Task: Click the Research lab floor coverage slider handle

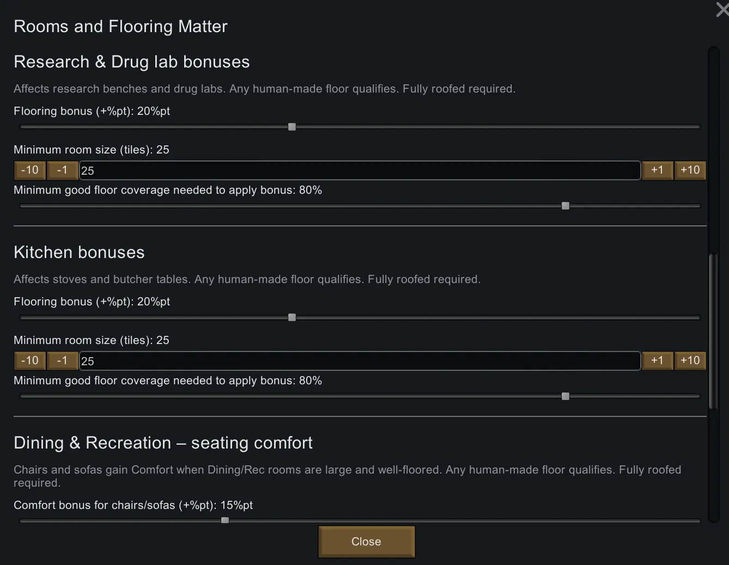Action: 566,206
